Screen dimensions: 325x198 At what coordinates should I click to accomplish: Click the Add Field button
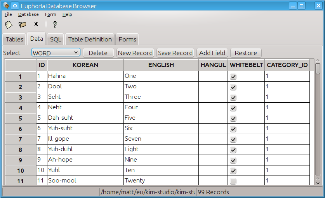click(x=212, y=53)
